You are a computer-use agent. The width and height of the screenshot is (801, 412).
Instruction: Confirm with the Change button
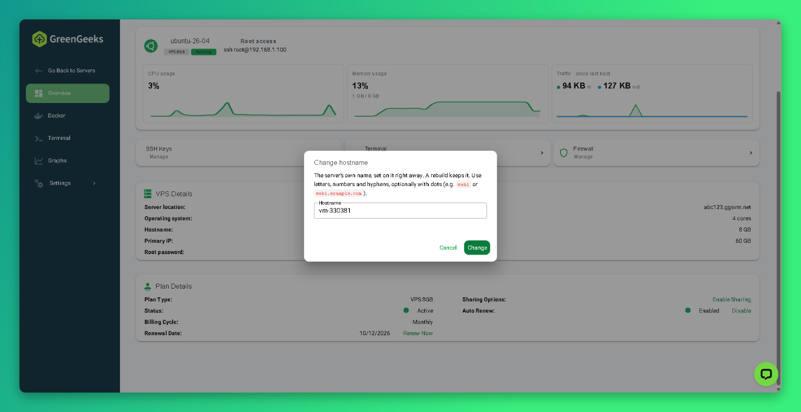pos(477,248)
